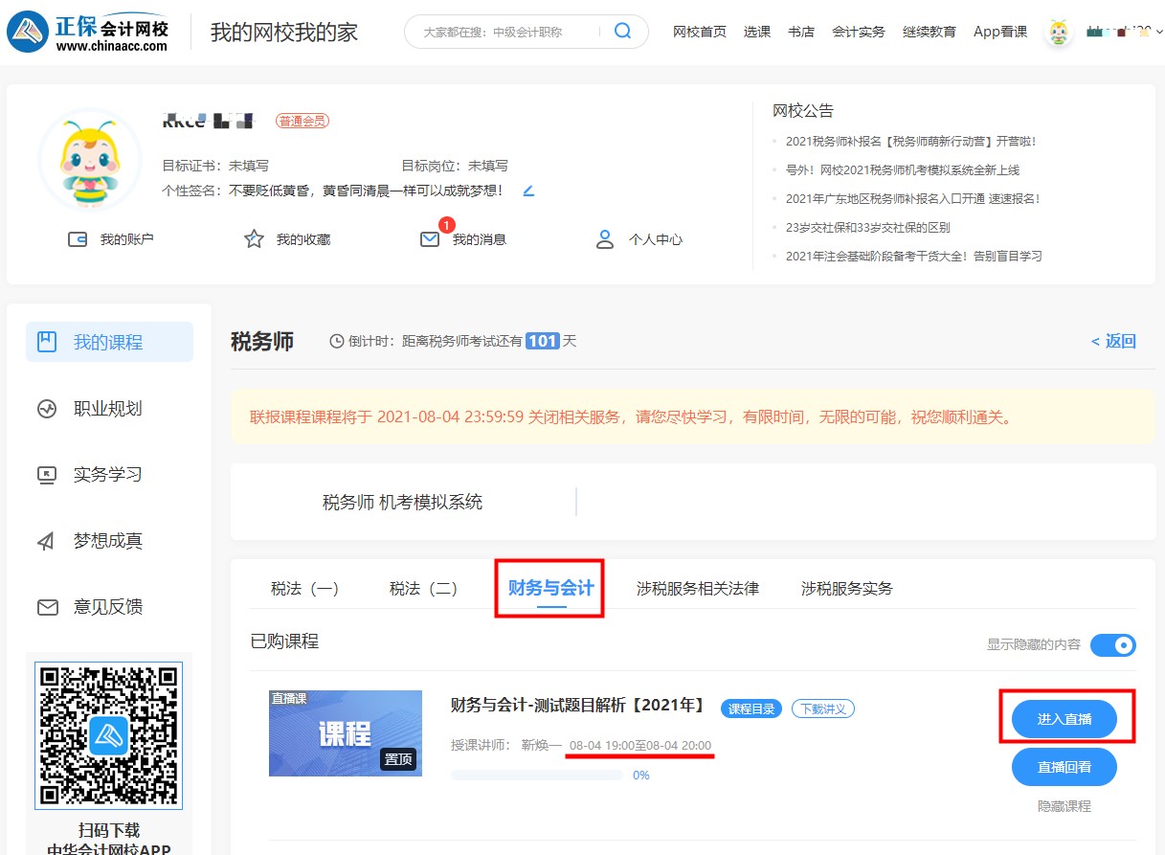The height and width of the screenshot is (855, 1165).
Task: Expand the account dropdown at top right
Action: (1159, 32)
